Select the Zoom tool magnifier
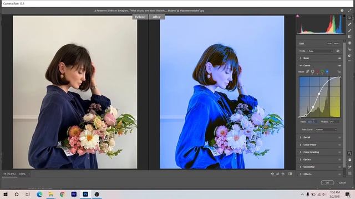This screenshot has width=355, height=199. point(349,154)
